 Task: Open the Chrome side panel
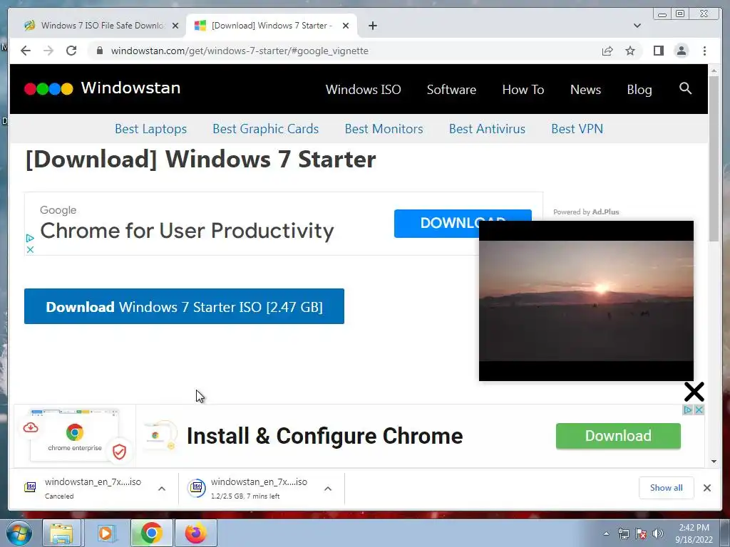(x=658, y=51)
